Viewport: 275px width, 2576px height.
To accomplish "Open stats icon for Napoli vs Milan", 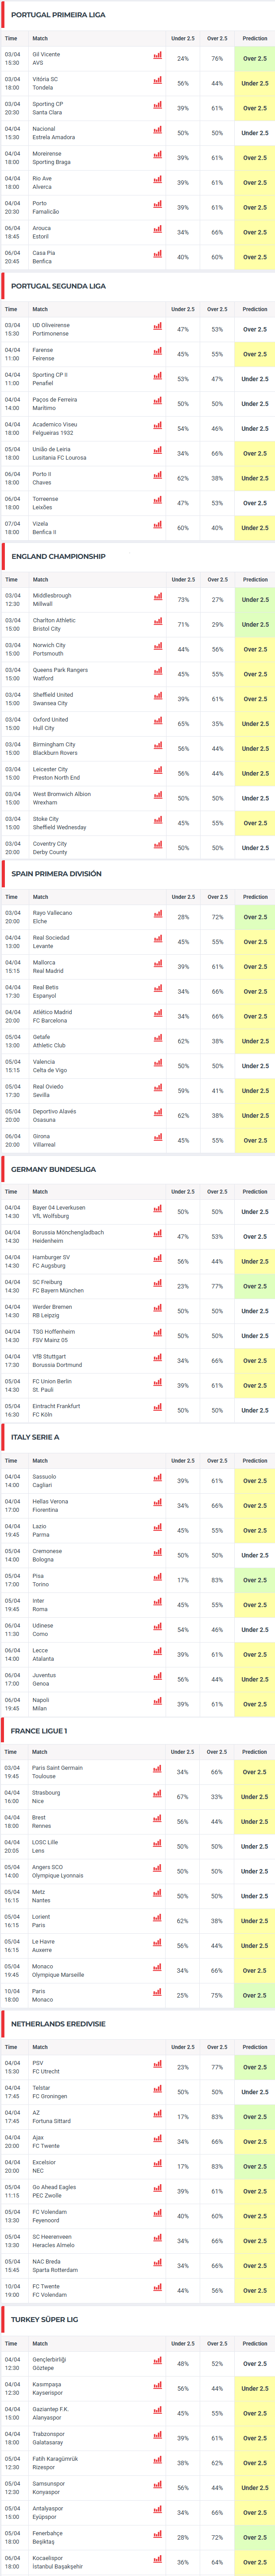I will tap(158, 1702).
